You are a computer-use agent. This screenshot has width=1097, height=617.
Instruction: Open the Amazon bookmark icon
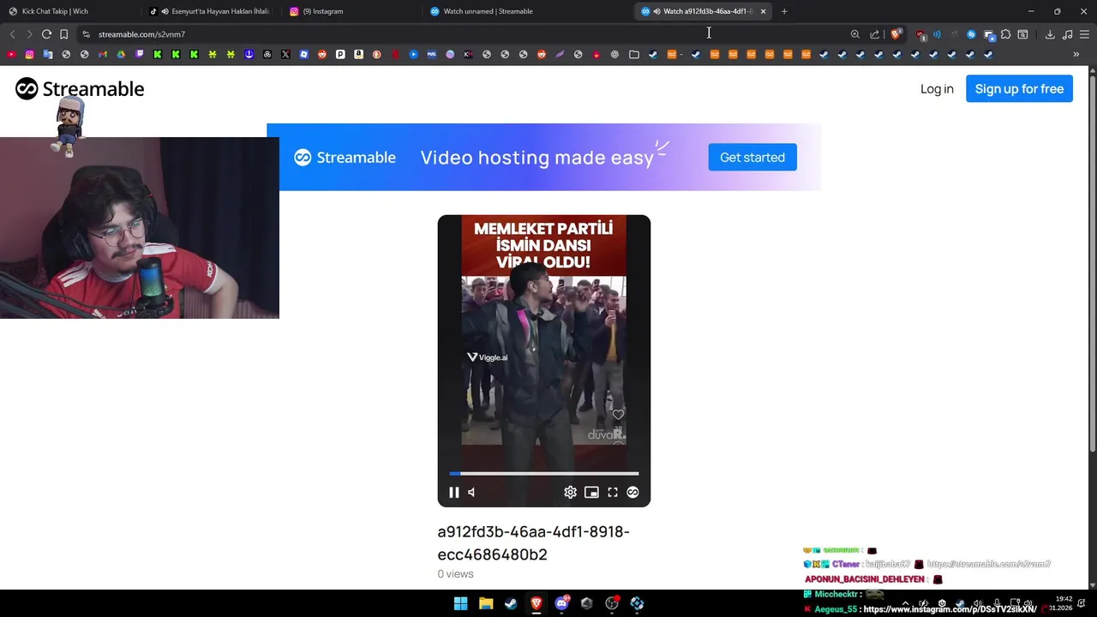pos(358,54)
